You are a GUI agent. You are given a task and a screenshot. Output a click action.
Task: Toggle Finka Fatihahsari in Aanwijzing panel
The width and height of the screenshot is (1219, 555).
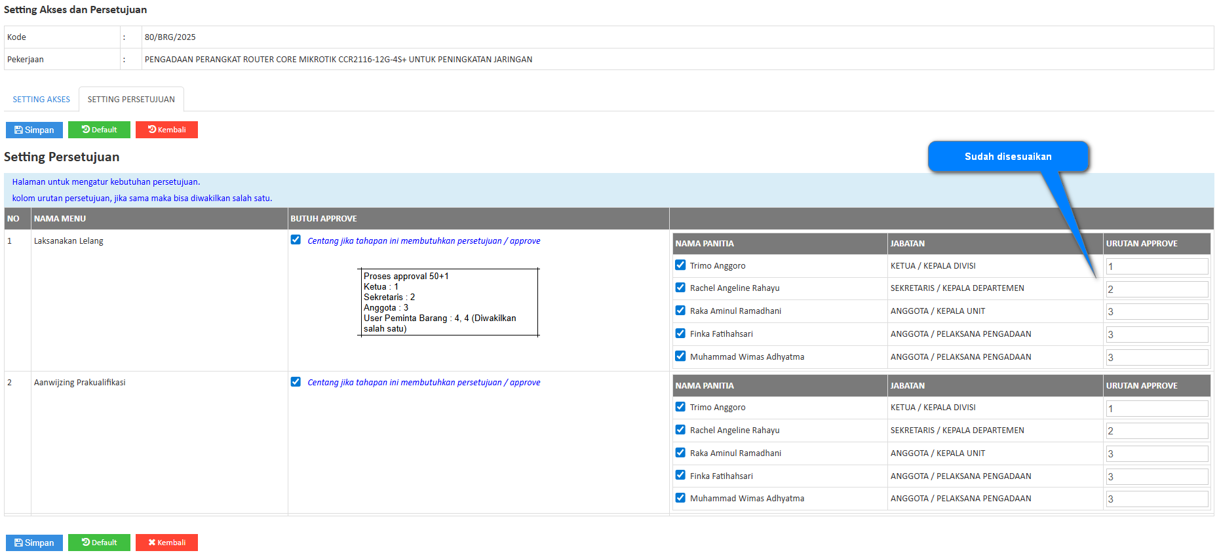pos(680,475)
